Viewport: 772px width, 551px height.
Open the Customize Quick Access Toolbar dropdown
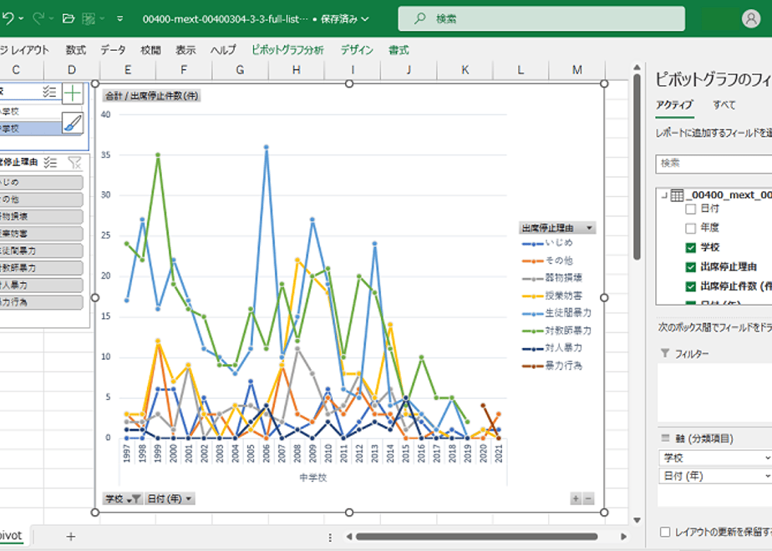[x=120, y=18]
